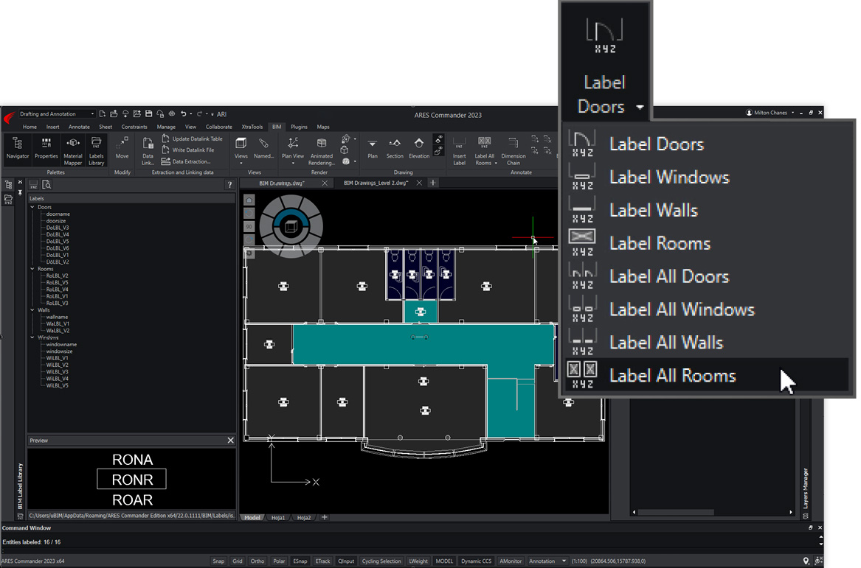This screenshot has width=861, height=568.
Task: Toggle ETrack in the status bar
Action: [x=323, y=561]
